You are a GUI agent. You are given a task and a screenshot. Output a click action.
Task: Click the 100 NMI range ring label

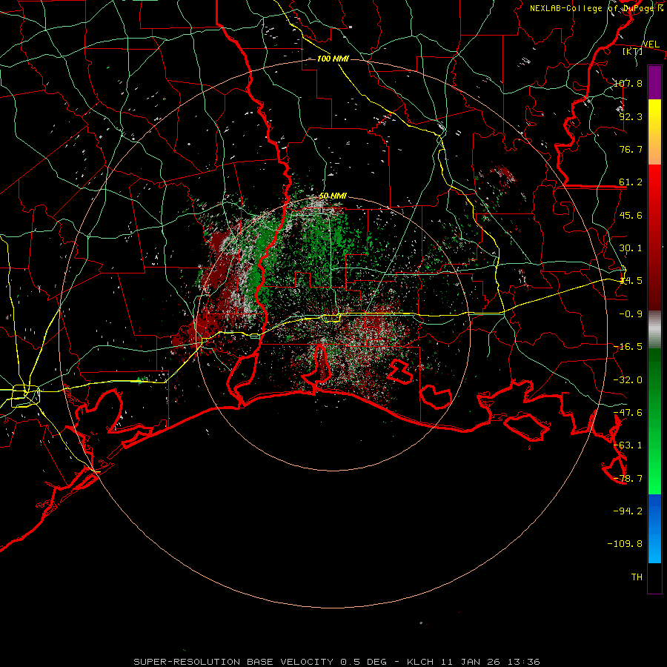coord(333,59)
